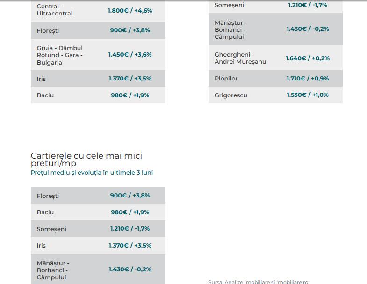The image size is (367, 284).
Task: Select Iris in the lowest-prices table
Action: click(42, 246)
